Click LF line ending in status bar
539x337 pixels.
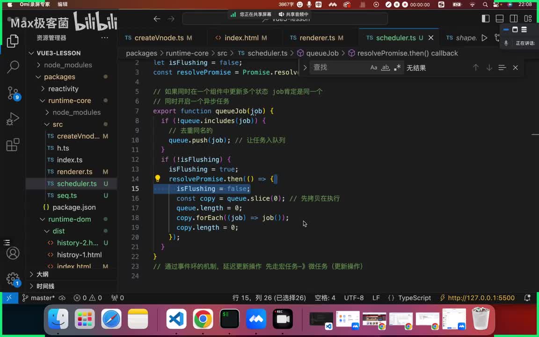[x=376, y=298]
